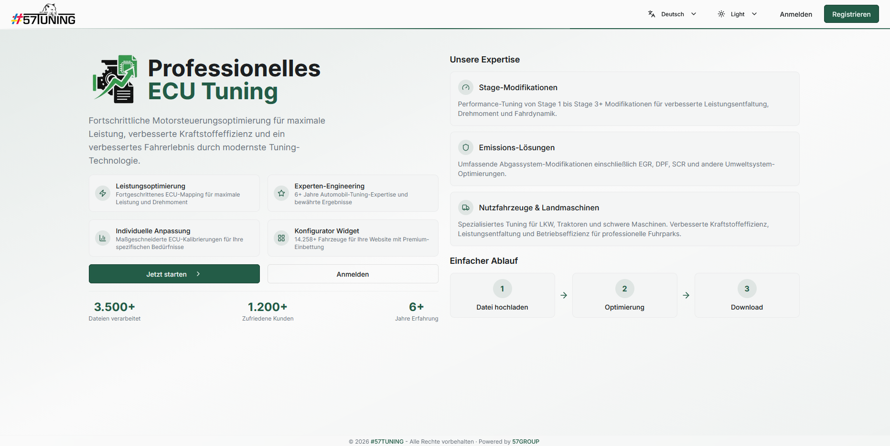Click the white Anmelden button below features
890x446 pixels.
pyautogui.click(x=353, y=274)
